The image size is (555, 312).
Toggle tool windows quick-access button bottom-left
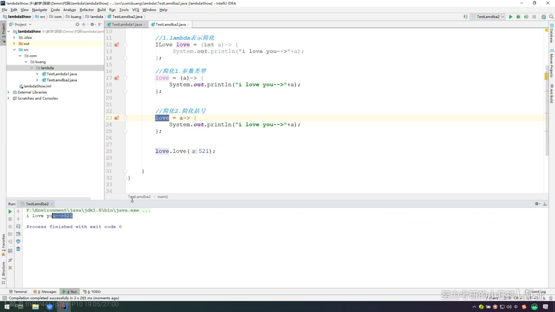4,298
